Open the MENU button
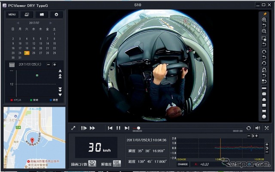The image size is (275, 172). 12,15
